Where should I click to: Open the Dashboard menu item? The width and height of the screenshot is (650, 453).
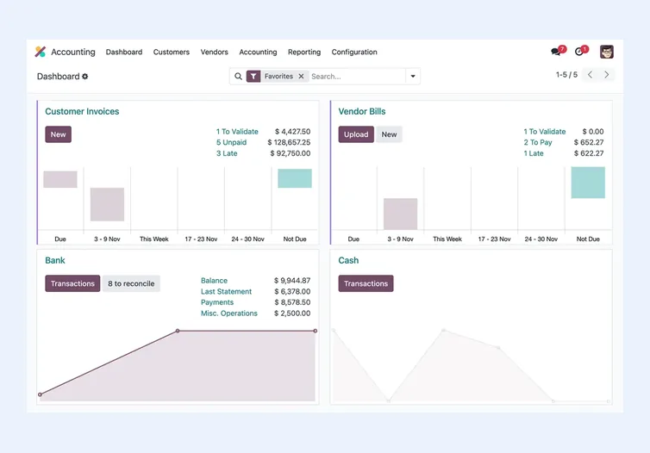tap(124, 52)
